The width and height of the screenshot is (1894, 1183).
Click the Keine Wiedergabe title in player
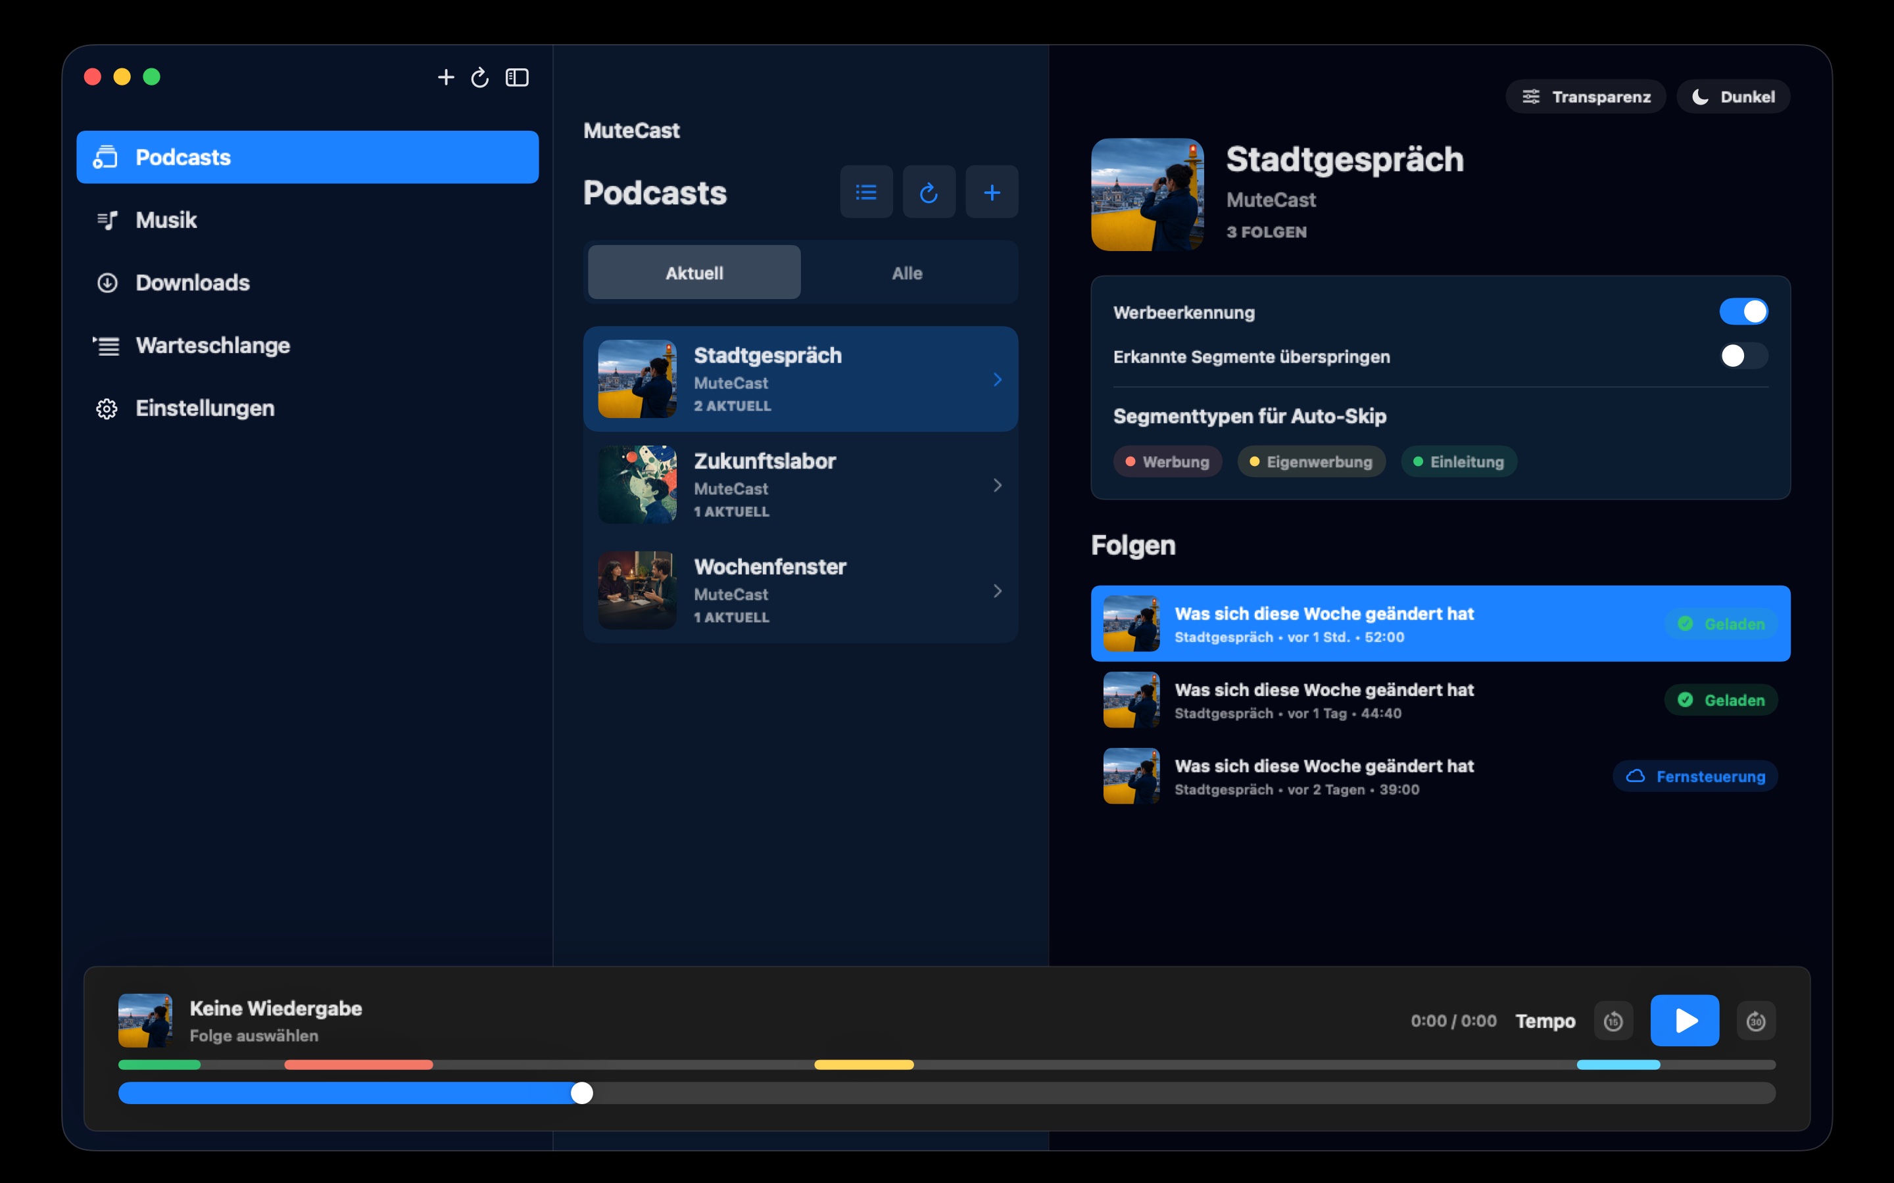[276, 1008]
